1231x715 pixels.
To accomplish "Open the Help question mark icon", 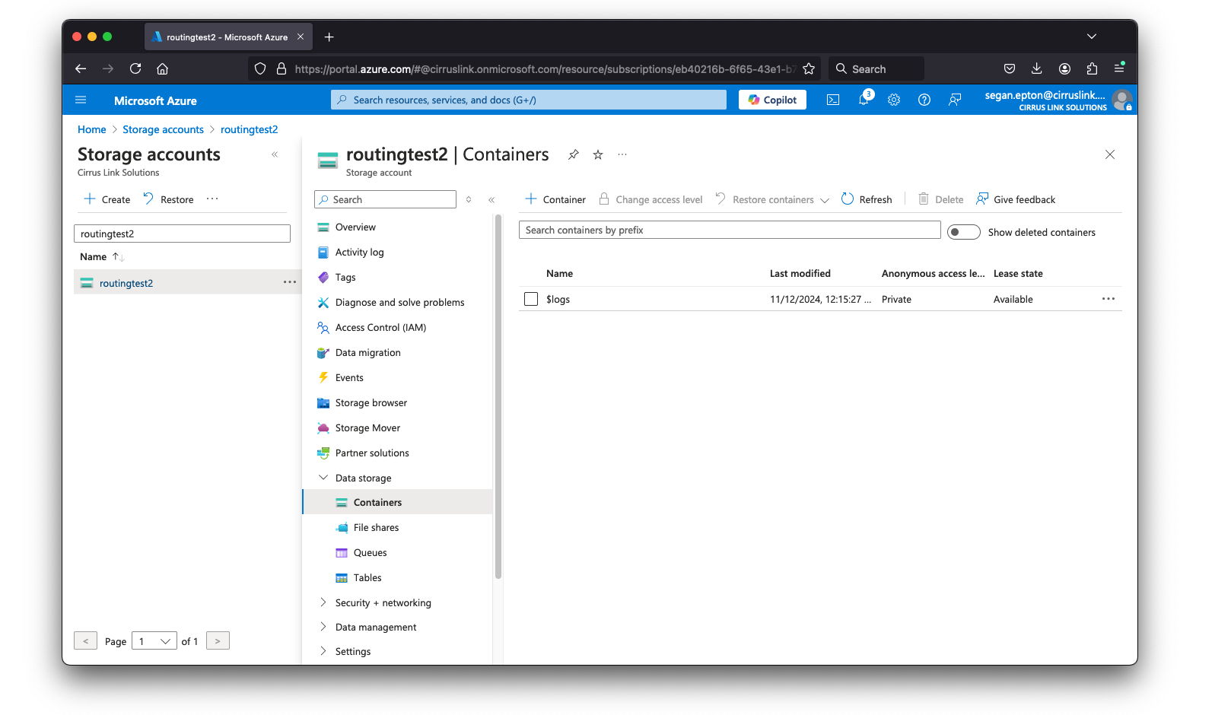I will [x=924, y=100].
